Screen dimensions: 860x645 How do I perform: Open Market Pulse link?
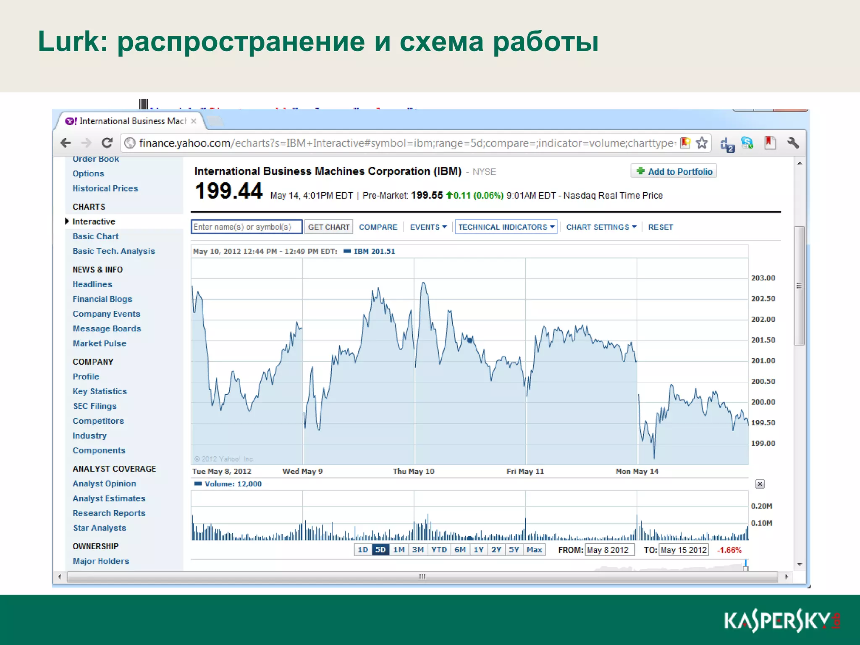click(x=100, y=343)
